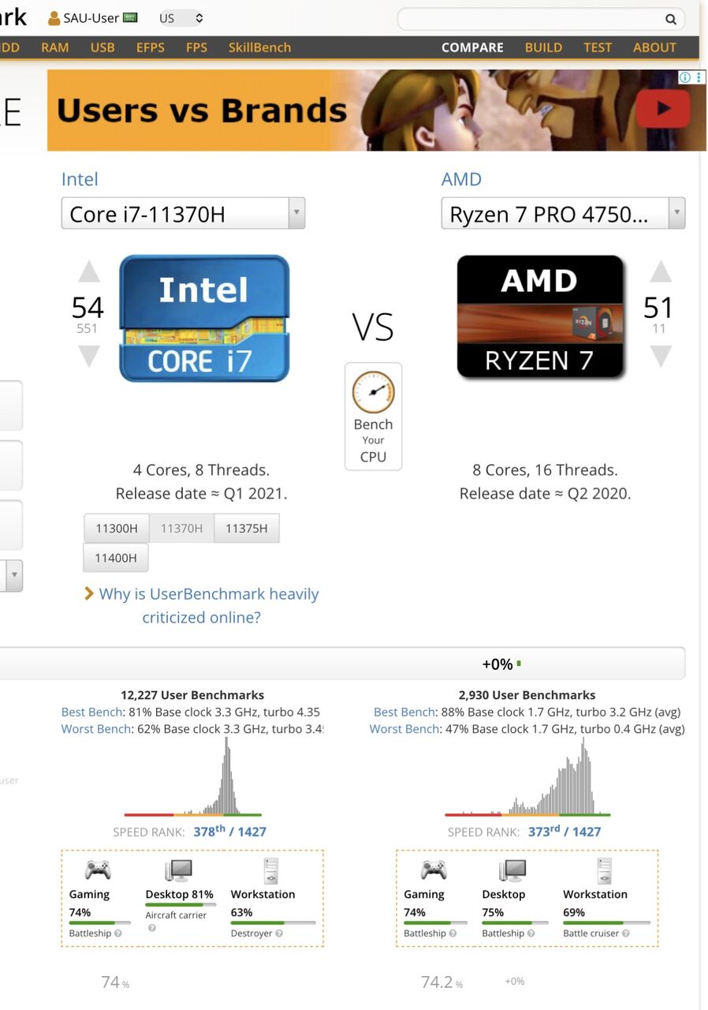708x1010 pixels.
Task: Click the AMD Ryzen 7 logo image
Action: pos(541,316)
